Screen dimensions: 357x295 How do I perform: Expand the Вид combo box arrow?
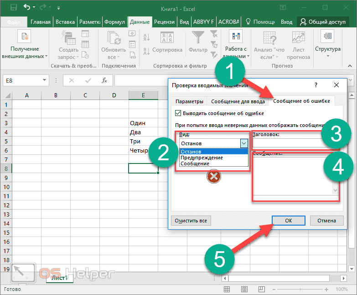pyautogui.click(x=243, y=143)
